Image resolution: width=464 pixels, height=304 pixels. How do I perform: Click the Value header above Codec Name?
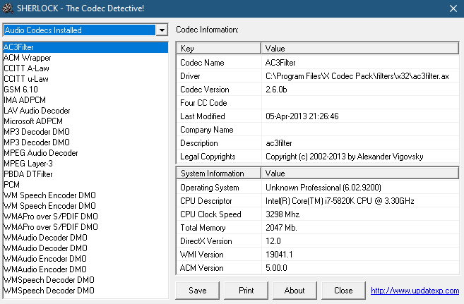(360, 49)
